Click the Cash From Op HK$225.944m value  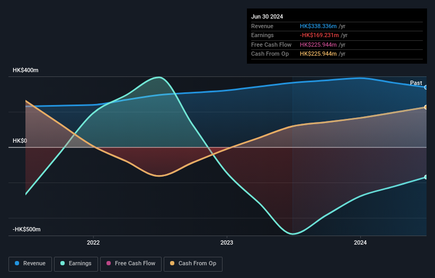coord(318,54)
